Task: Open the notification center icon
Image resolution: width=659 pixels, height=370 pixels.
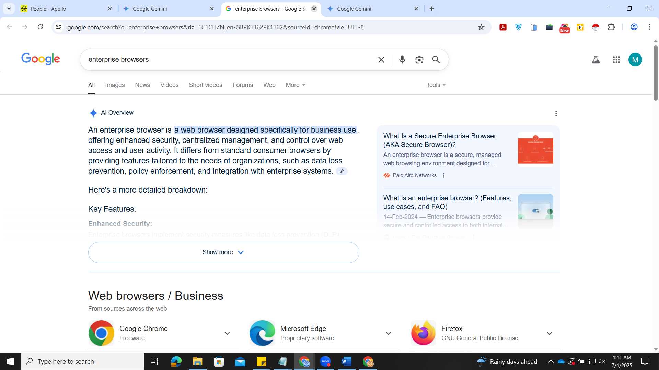Action: (x=645, y=361)
